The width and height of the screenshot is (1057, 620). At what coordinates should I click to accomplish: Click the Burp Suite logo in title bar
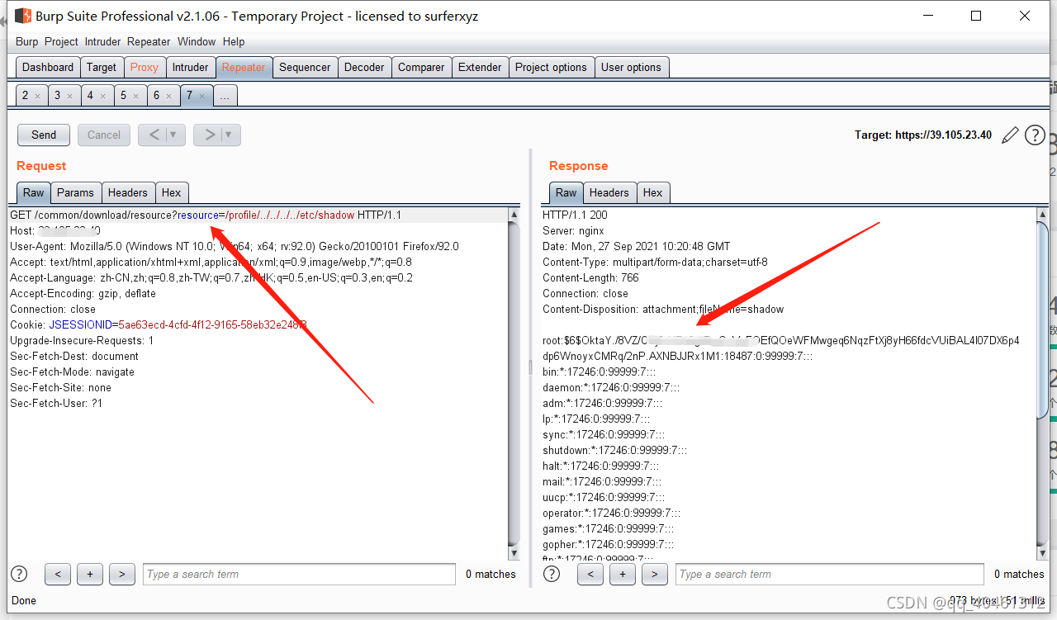tap(23, 16)
